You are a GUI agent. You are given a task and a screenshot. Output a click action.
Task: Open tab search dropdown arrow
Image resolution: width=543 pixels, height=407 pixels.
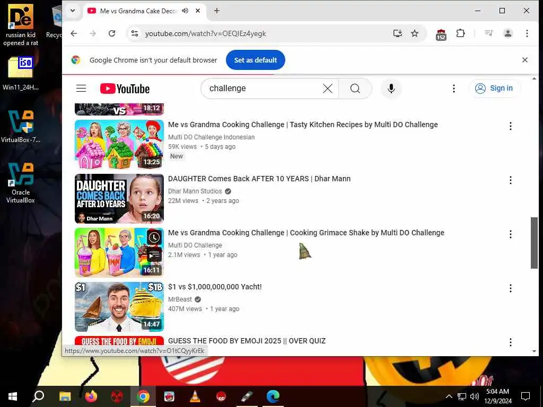point(72,11)
